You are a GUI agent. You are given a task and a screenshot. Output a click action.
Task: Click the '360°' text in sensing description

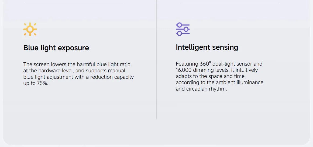coord(205,64)
